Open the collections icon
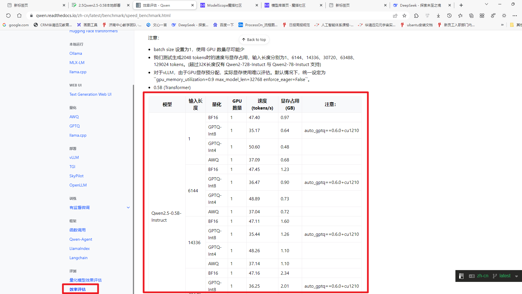 pos(471,16)
